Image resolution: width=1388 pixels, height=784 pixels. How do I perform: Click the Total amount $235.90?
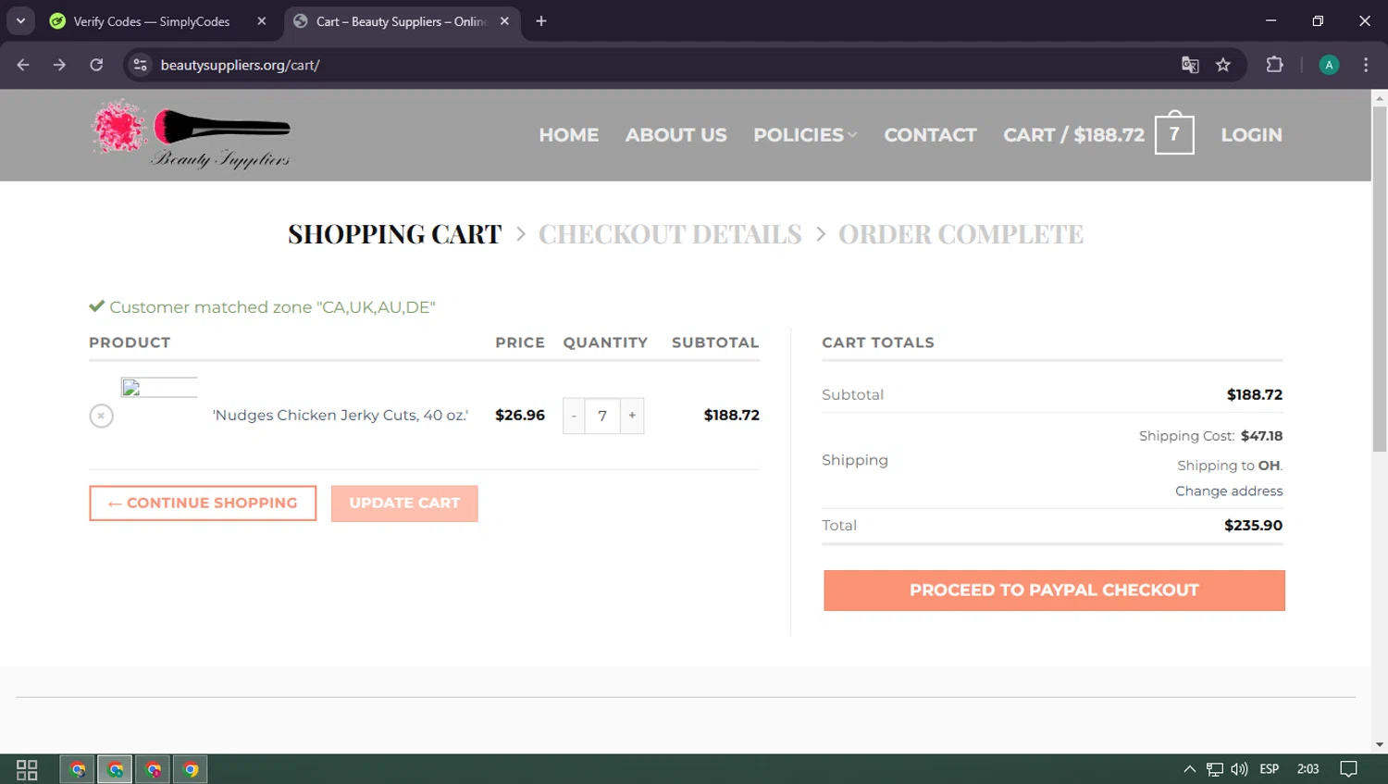[1253, 526]
